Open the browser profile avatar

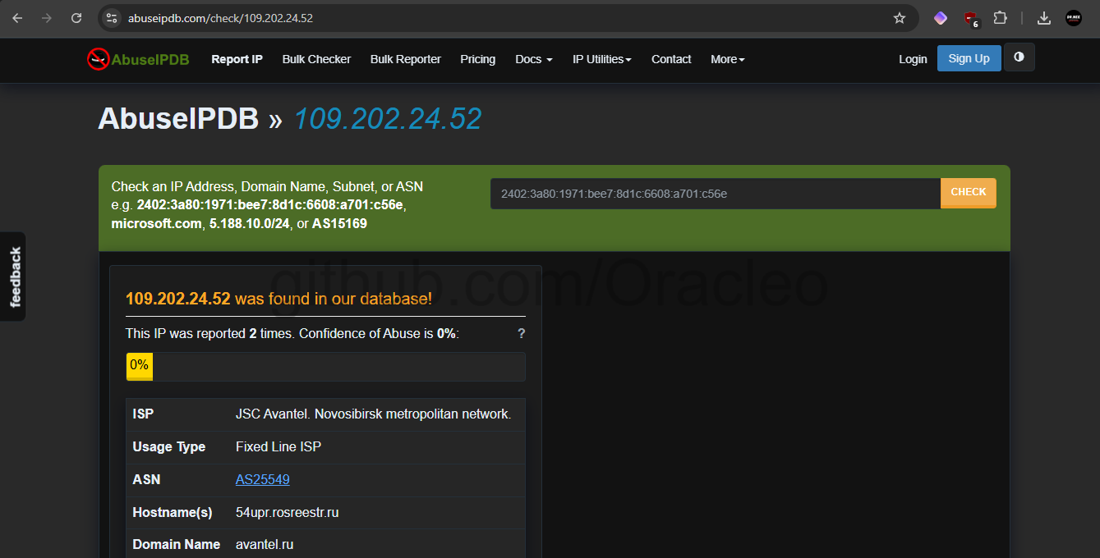click(1074, 18)
